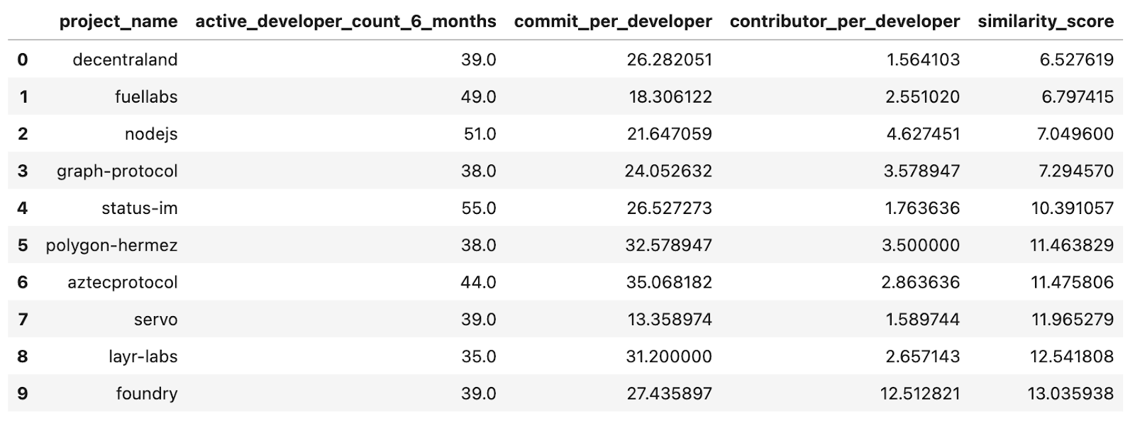Click the aztecprotocol project name cell
This screenshot has height=428, width=1135.
pyautogui.click(x=123, y=282)
